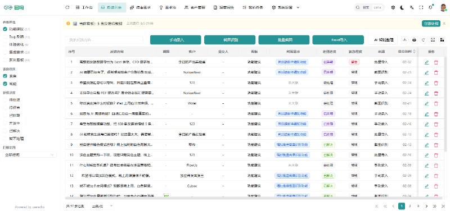The image size is (450, 211).
Task: Click the table reload icon
Action: click(x=423, y=40)
